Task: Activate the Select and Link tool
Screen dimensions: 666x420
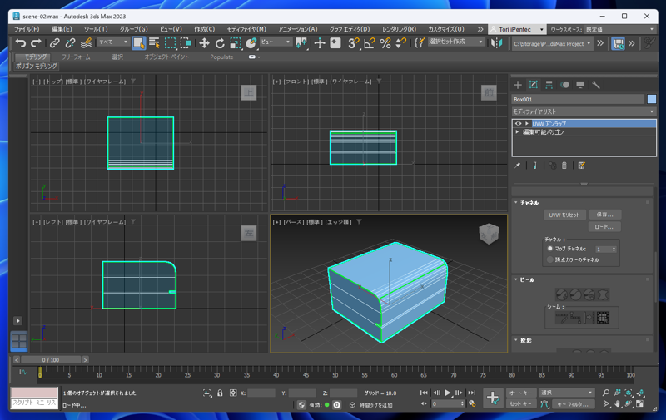Action: [54, 43]
